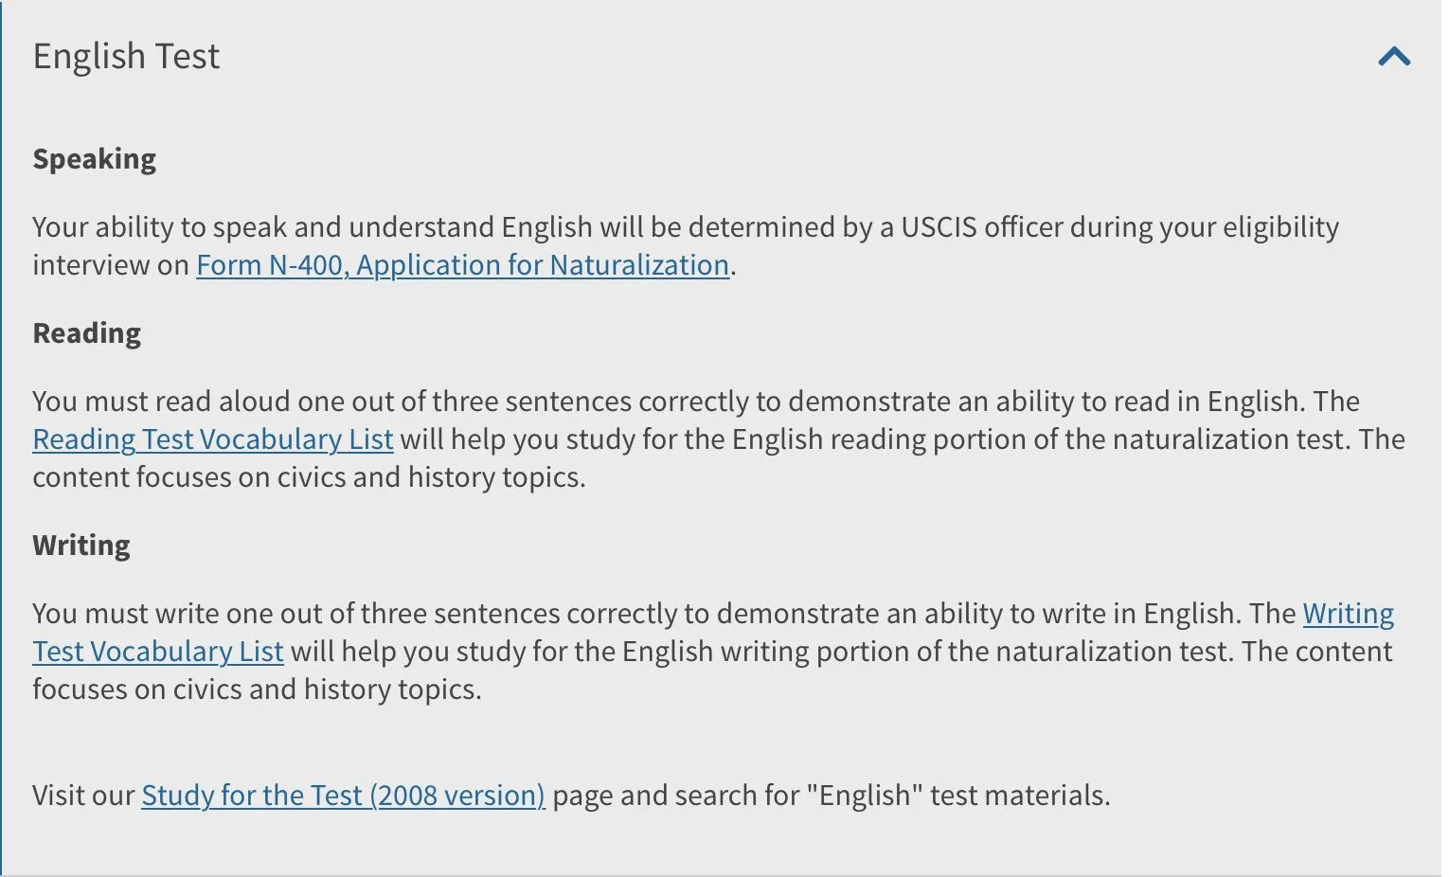Visit the Study for the Test (2008 version) page
The image size is (1449, 877).
tap(343, 795)
